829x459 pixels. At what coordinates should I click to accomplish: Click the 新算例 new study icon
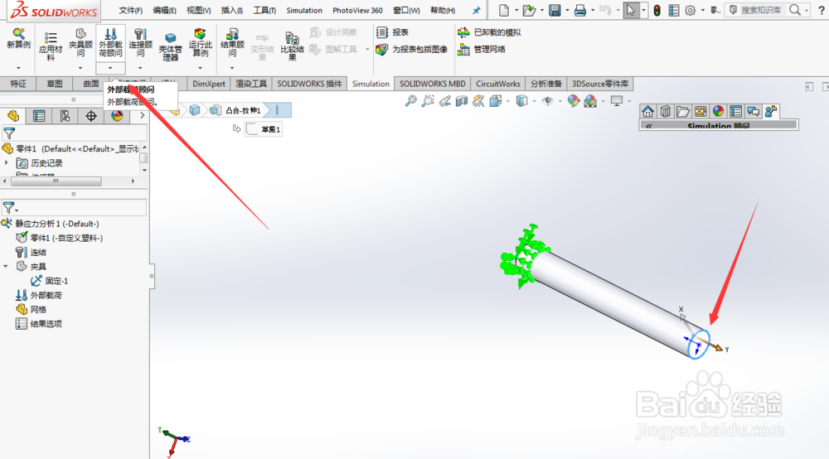point(18,39)
